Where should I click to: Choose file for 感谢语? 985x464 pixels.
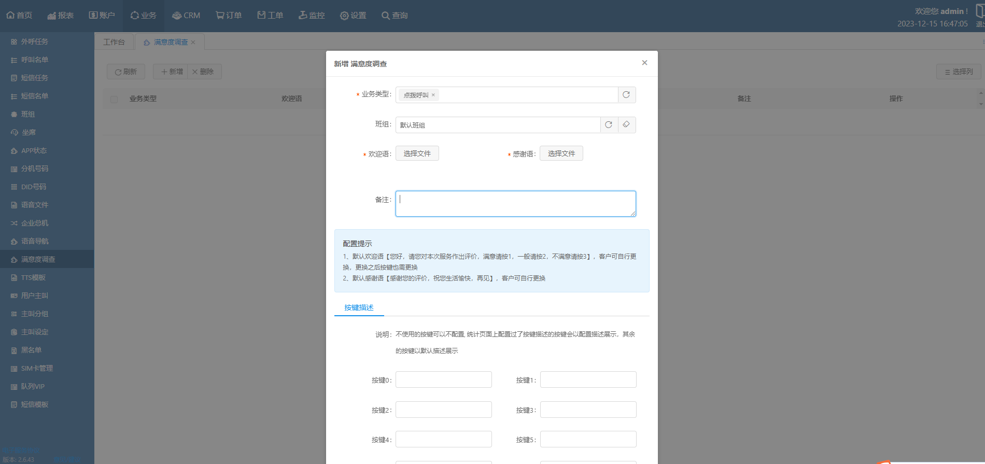click(x=561, y=153)
